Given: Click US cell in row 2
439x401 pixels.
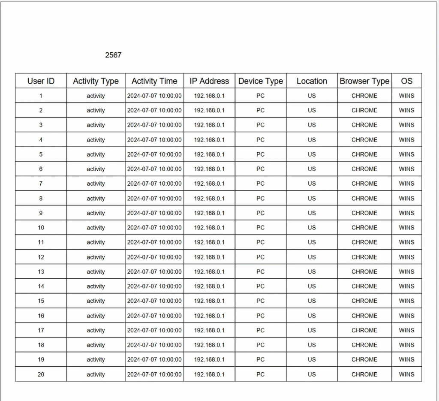Looking at the screenshot, I should tap(312, 110).
